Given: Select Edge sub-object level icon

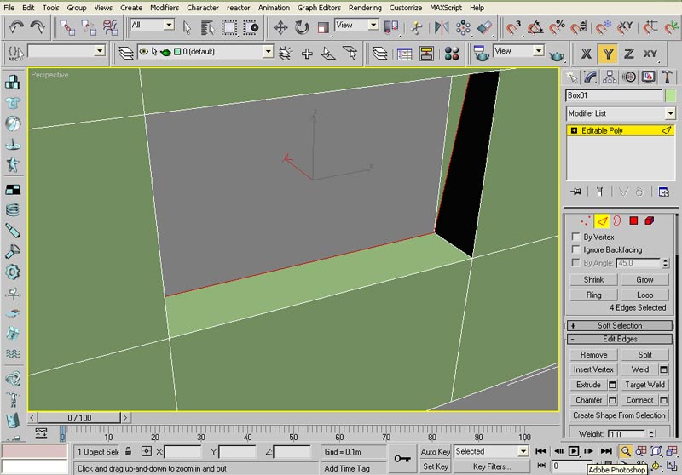Looking at the screenshot, I should click(x=602, y=221).
